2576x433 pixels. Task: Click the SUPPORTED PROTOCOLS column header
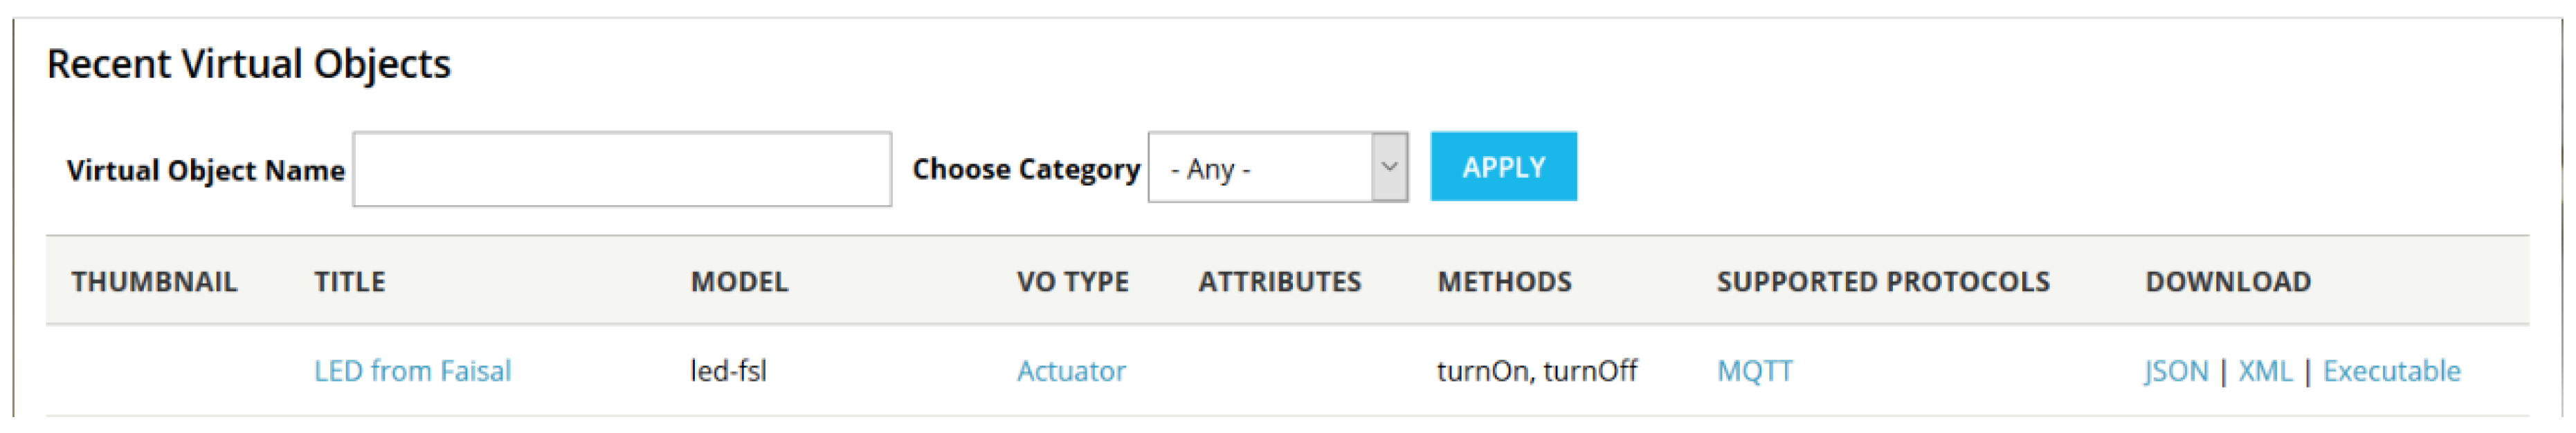click(x=1883, y=281)
